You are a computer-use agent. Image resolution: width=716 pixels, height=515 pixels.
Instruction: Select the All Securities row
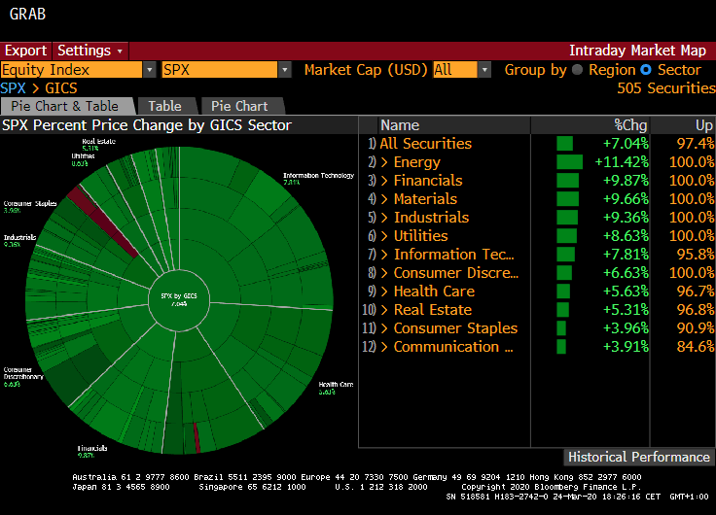coord(537,143)
